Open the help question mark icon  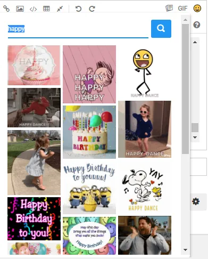197,25
